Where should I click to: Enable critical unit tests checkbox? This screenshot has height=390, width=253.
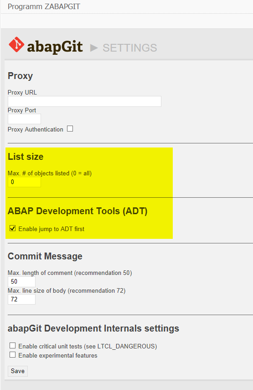[x=12, y=346]
